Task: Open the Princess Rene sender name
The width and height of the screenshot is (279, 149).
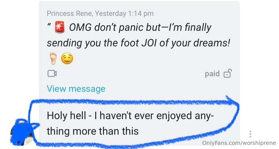Action: point(70,13)
